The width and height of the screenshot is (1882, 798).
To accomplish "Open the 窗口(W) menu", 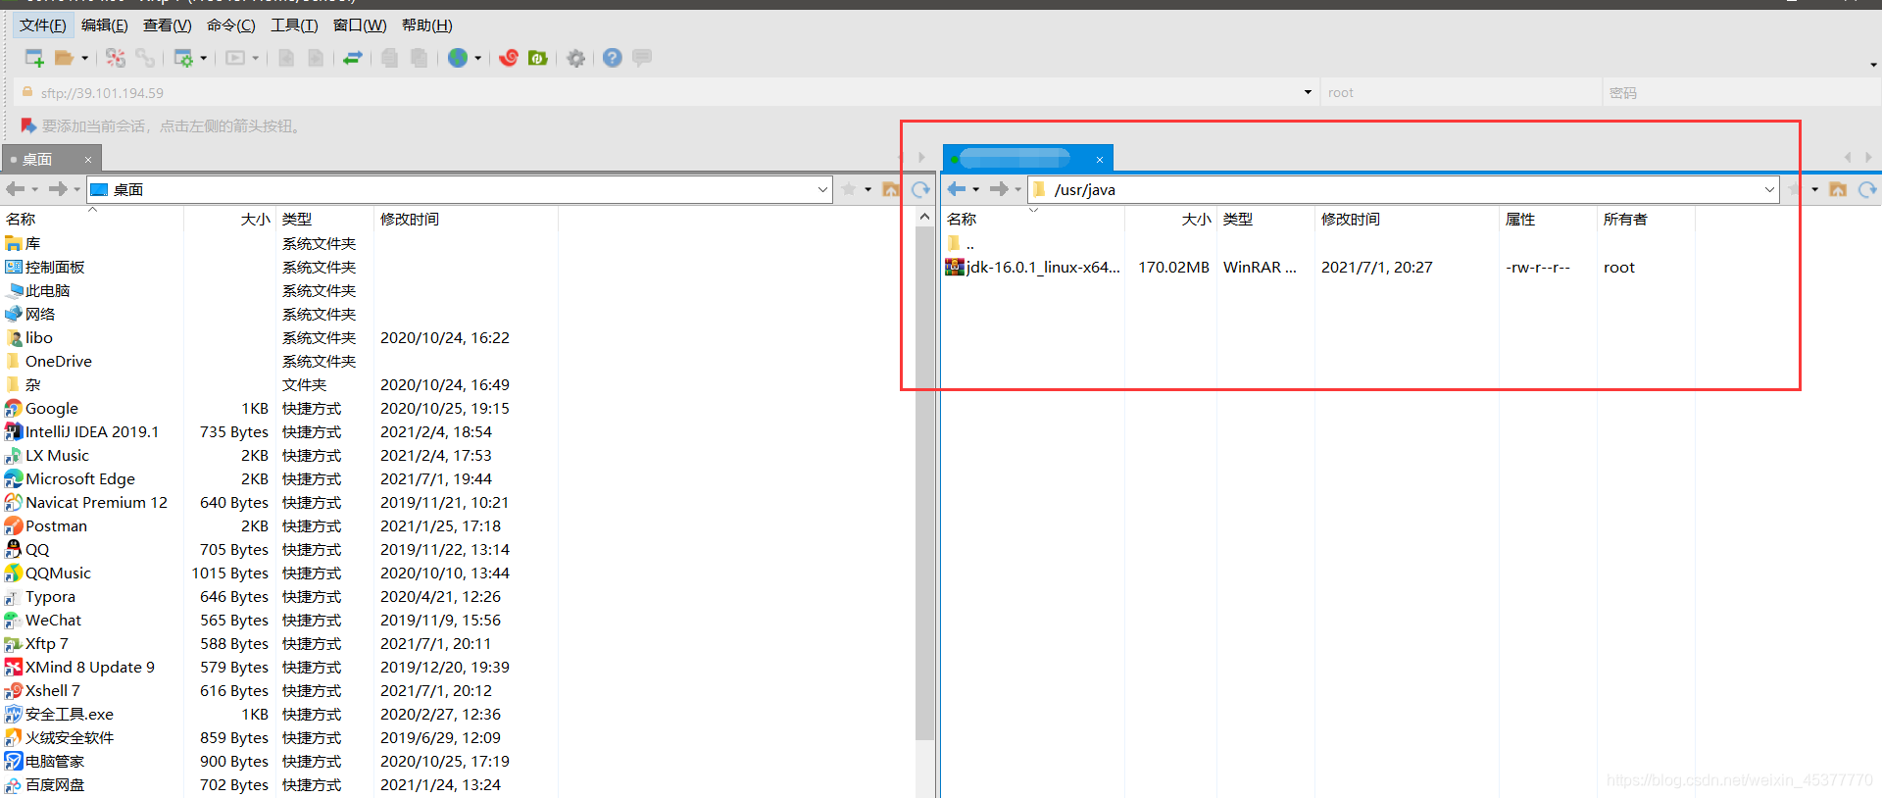I will coord(360,25).
